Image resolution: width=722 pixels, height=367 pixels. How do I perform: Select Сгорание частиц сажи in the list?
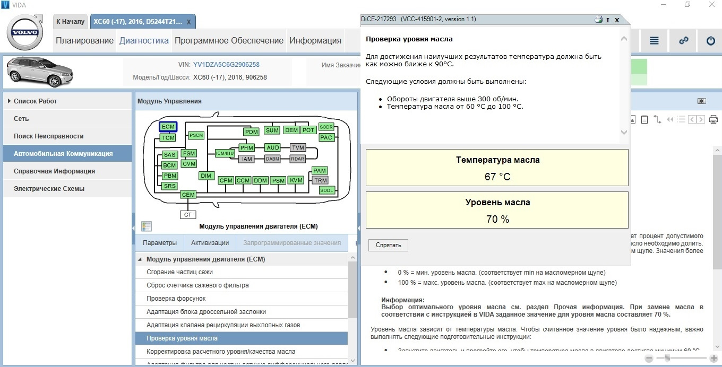click(x=242, y=272)
